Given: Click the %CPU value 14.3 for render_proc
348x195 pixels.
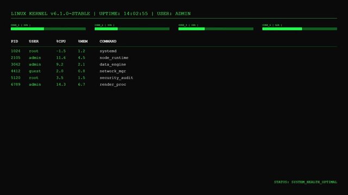Looking at the screenshot, I should tap(61, 84).
